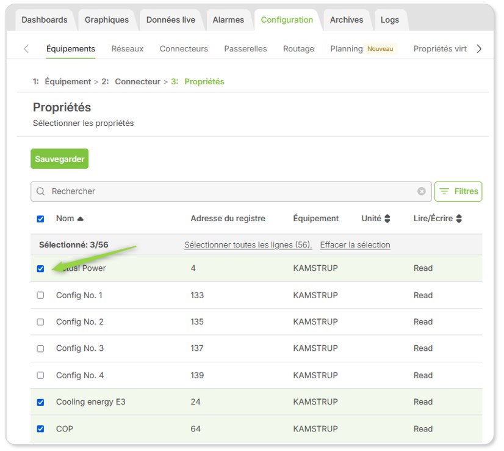Click the Équipement column header

(315, 219)
